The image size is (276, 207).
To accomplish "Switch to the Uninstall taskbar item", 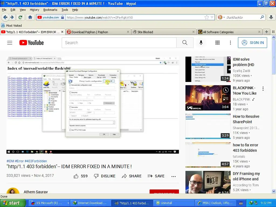I will (x=174, y=203).
